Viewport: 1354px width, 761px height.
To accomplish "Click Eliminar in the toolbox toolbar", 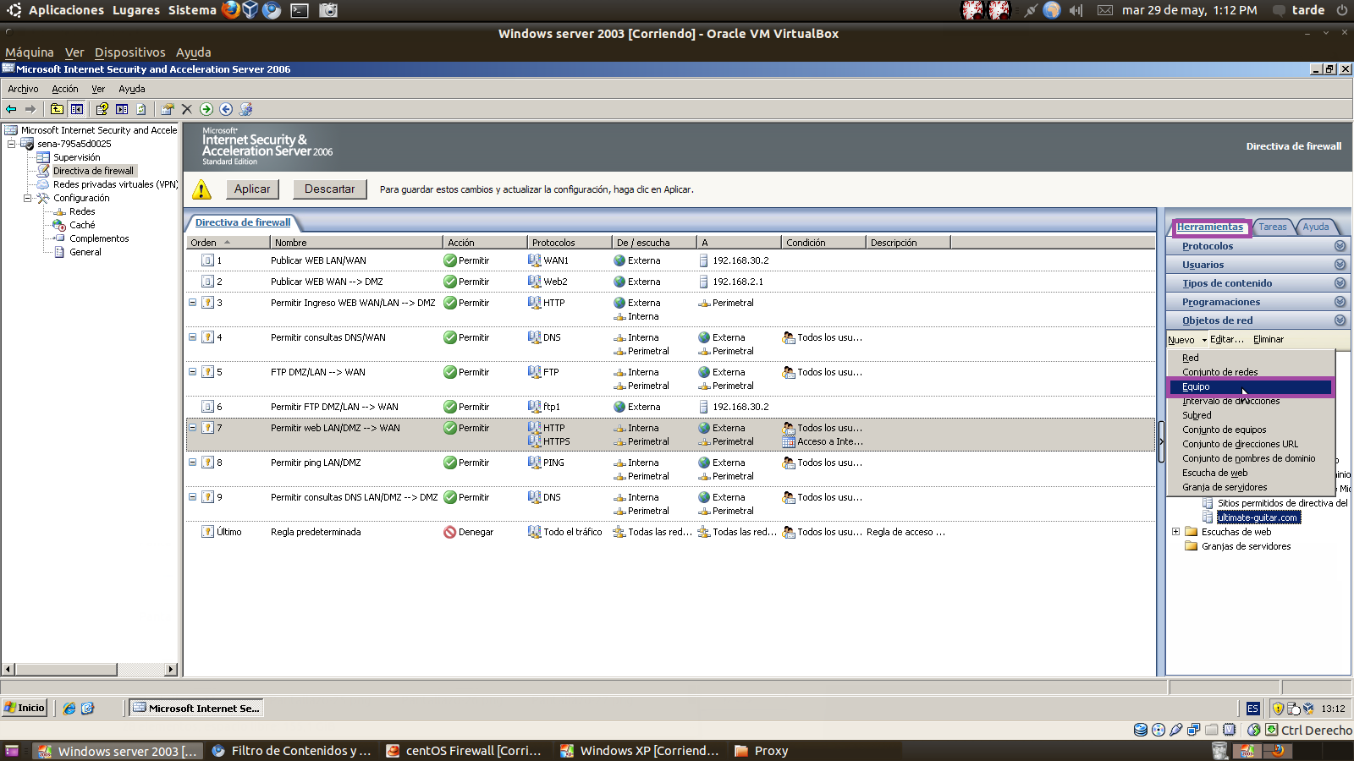I will (x=1269, y=340).
